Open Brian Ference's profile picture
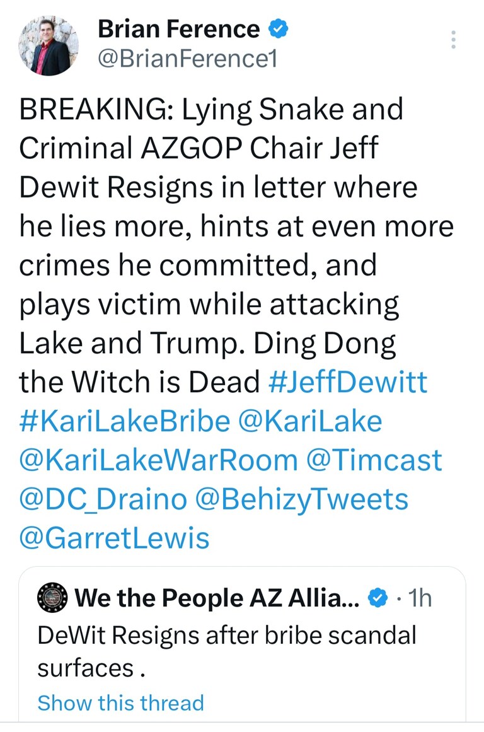484x732 pixels. [x=49, y=45]
